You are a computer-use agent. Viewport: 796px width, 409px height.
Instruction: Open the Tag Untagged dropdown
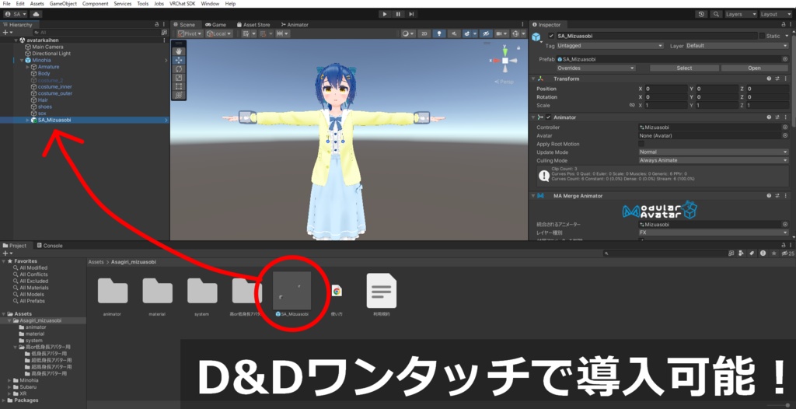tap(609, 46)
